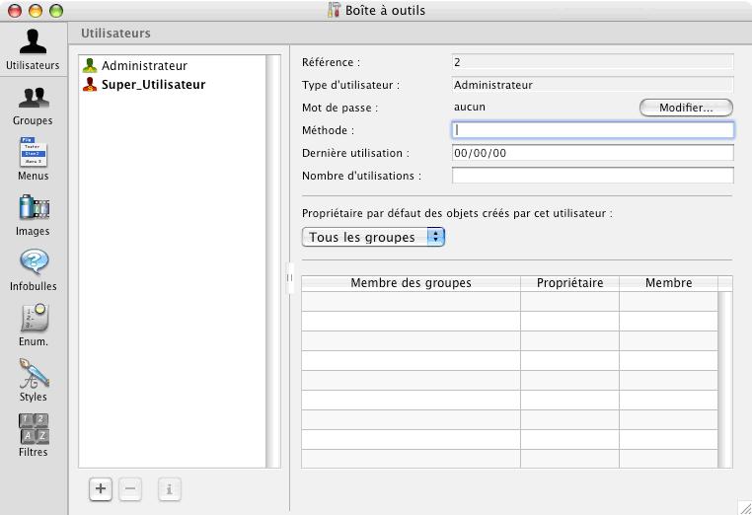
Task: Select the Infobulles help tips icon
Action: [x=34, y=263]
